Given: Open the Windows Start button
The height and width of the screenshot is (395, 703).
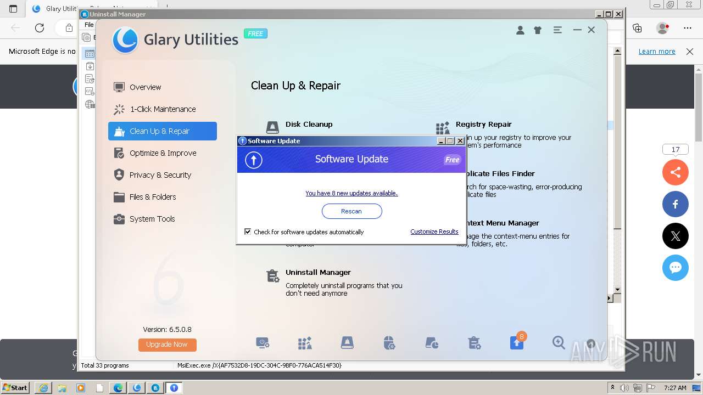Looking at the screenshot, I should [15, 387].
